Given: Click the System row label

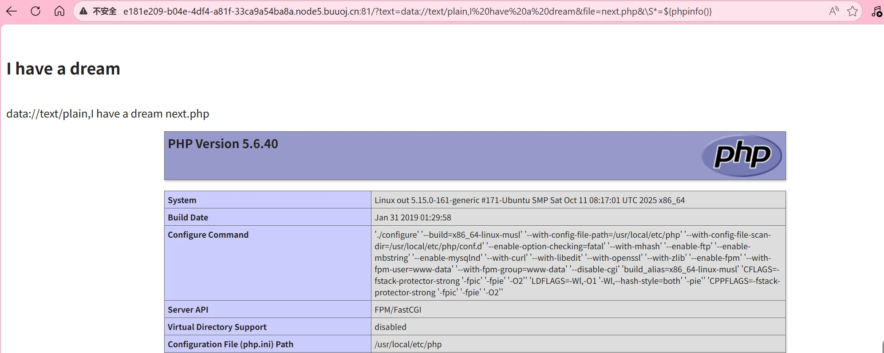Looking at the screenshot, I should tap(182, 200).
